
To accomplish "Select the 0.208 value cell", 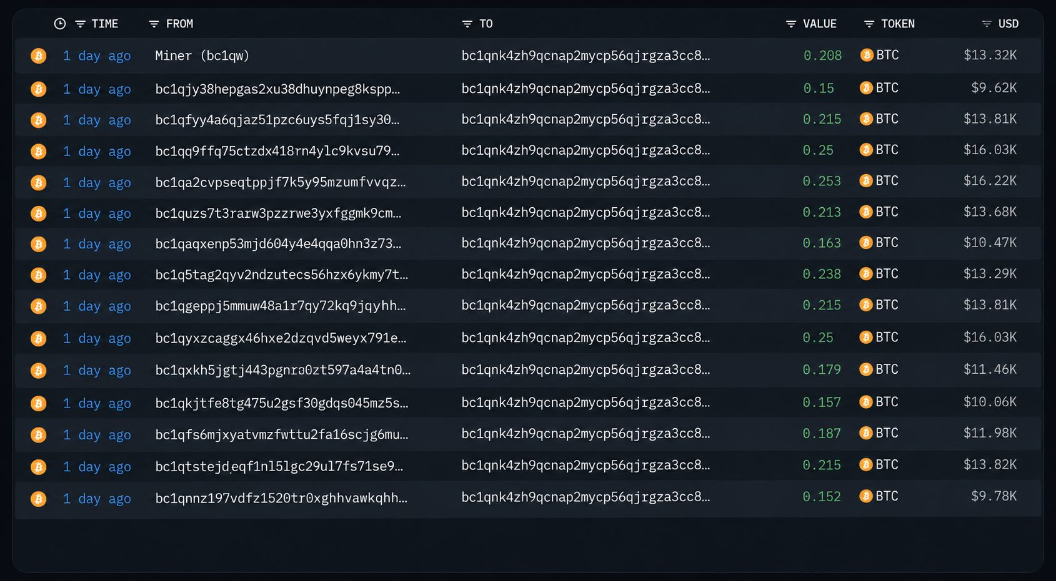I will click(822, 56).
